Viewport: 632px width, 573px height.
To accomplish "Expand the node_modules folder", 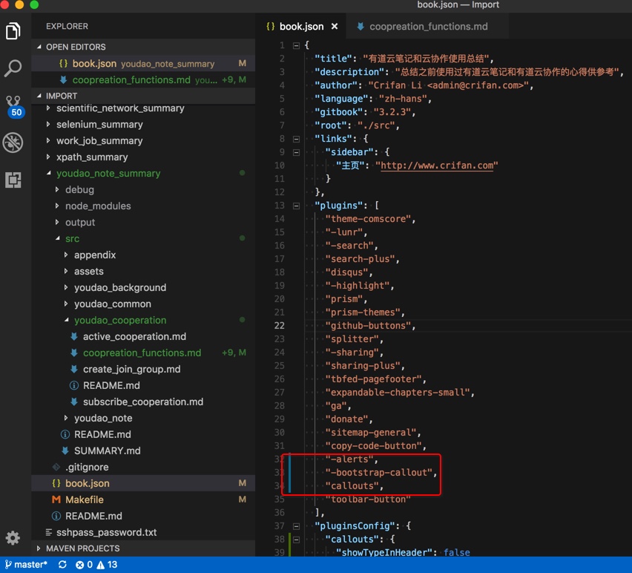I will pyautogui.click(x=143, y=206).
